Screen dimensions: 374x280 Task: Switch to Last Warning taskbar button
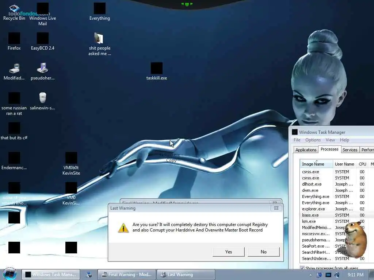pyautogui.click(x=186, y=275)
